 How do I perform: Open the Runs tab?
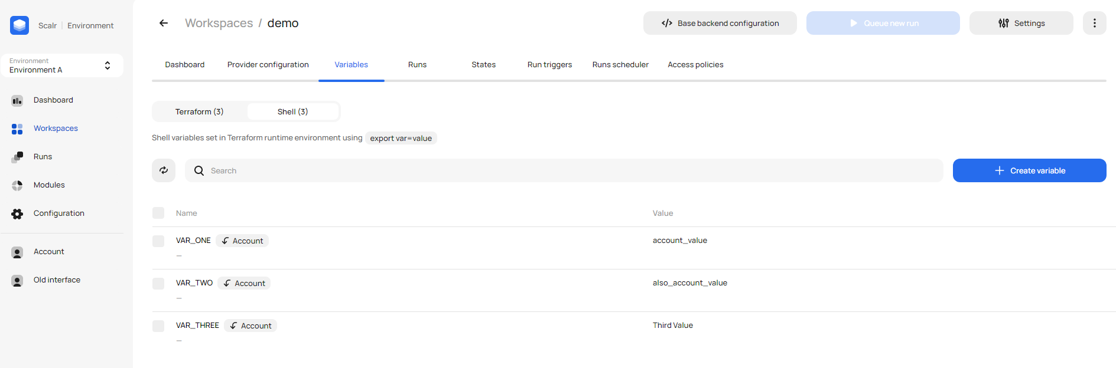(x=418, y=65)
